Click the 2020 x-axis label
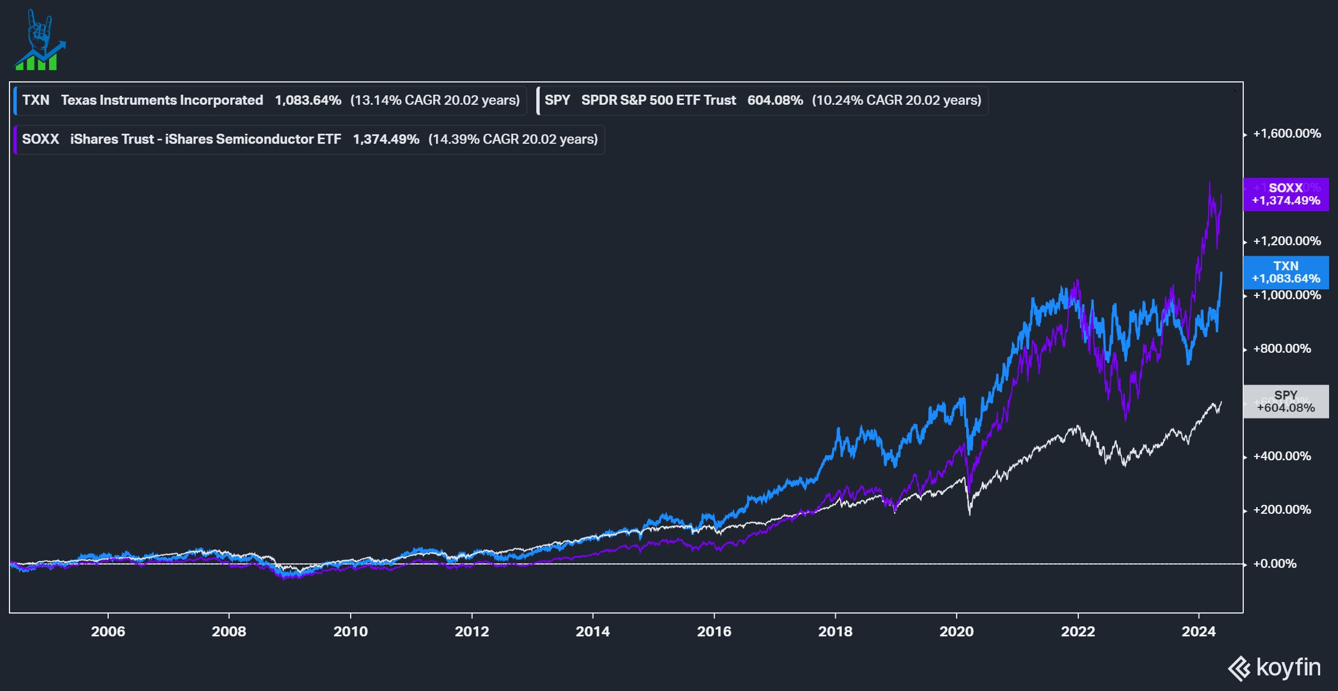 pos(957,631)
